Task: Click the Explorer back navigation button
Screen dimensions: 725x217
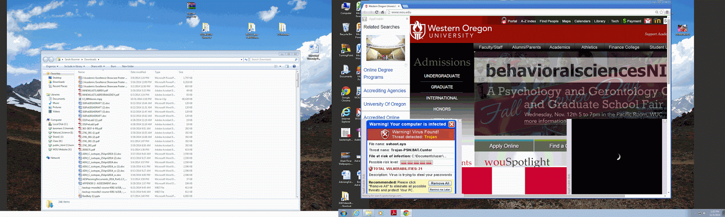Action: coord(46,59)
